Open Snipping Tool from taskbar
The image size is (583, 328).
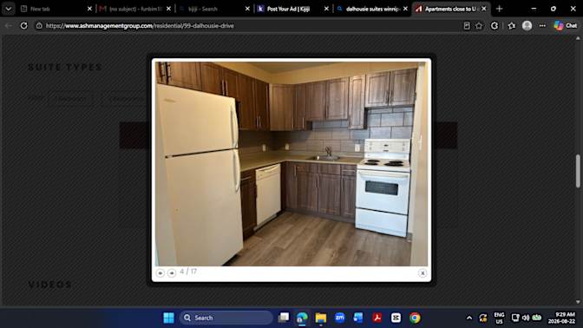tap(396, 318)
